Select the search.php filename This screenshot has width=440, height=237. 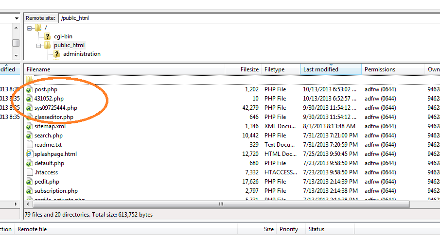pyautogui.click(x=49, y=135)
